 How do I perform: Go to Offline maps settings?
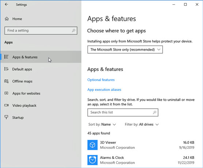[22, 81]
